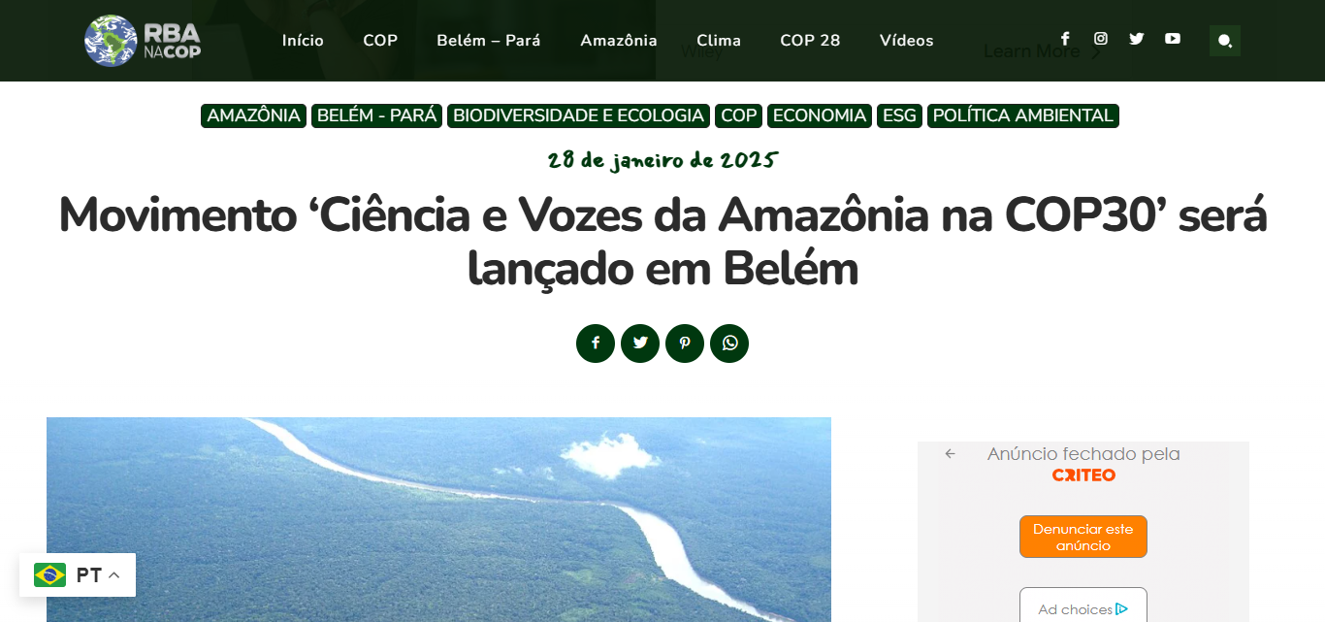
Task: Click the Amazon river article image
Action: point(438,520)
